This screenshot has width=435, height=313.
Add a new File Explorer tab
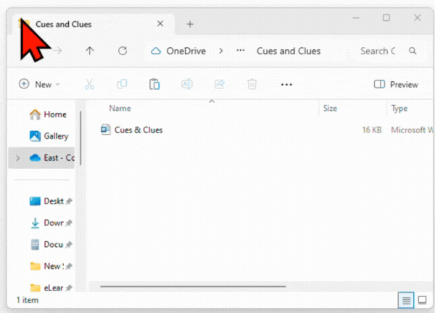tap(190, 24)
